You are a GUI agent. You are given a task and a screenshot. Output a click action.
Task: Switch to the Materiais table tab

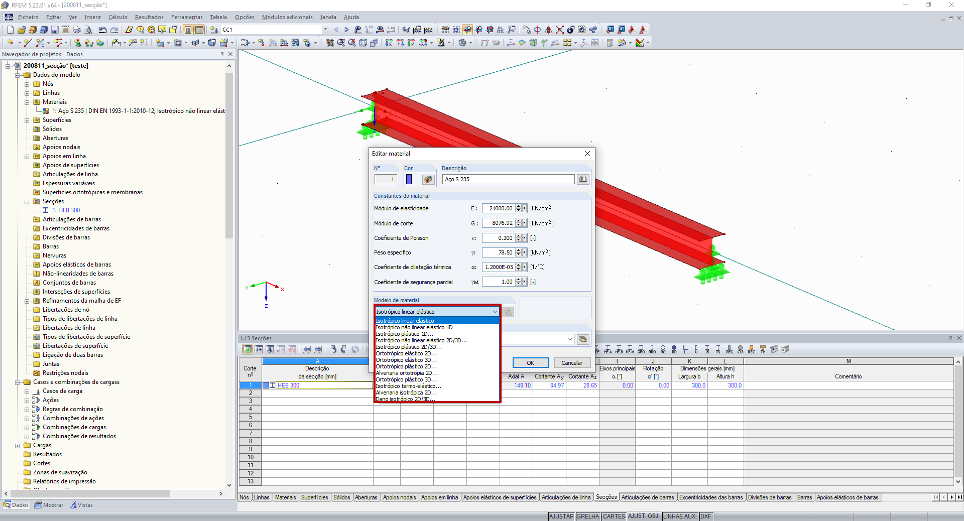[285, 497]
